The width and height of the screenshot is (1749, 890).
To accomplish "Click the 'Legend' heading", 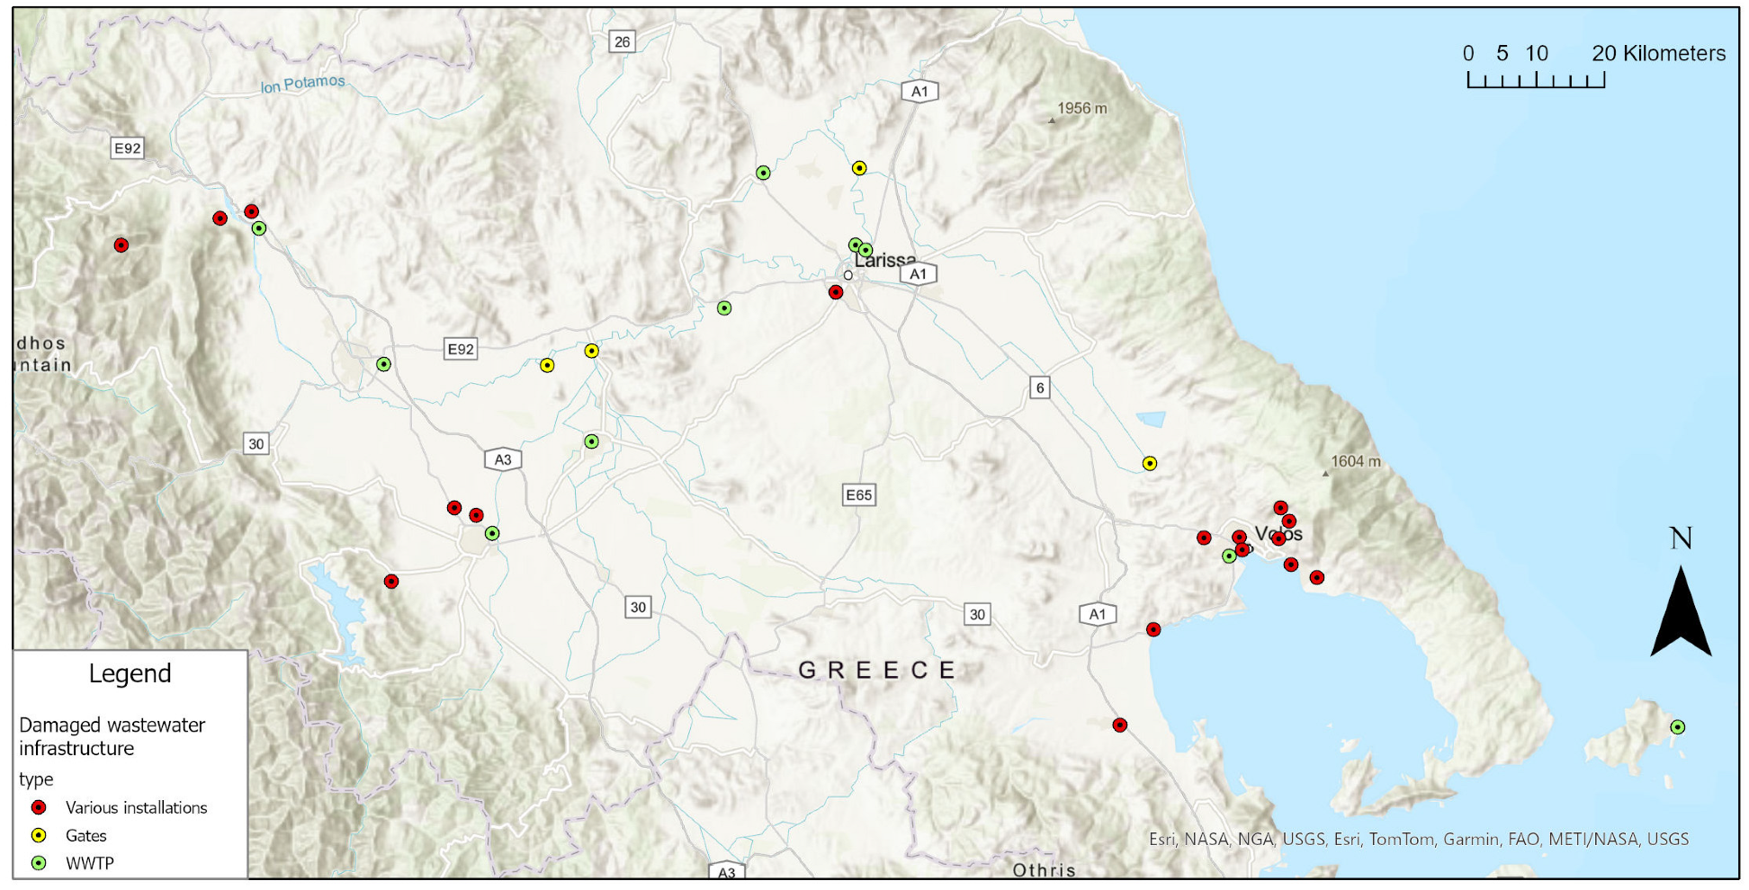I will coord(130,673).
